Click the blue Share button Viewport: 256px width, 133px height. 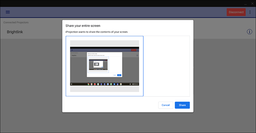click(182, 105)
